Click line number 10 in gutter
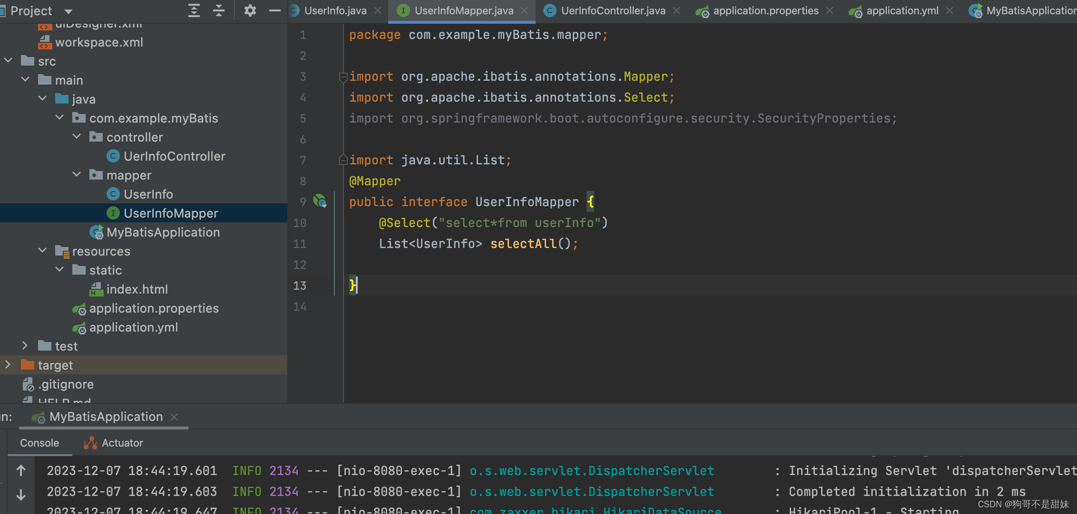Screen dimensions: 1077x514 coord(300,223)
